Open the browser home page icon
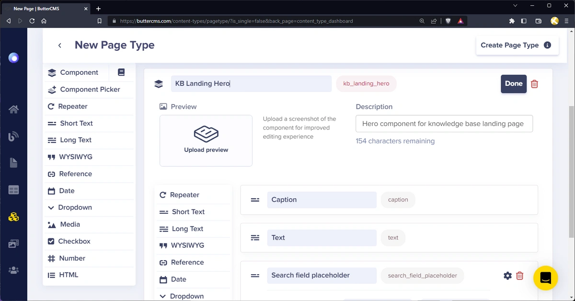575x301 pixels. click(44, 21)
